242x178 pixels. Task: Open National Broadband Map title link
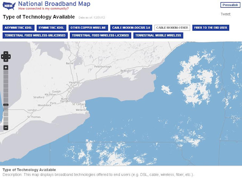[54, 4]
